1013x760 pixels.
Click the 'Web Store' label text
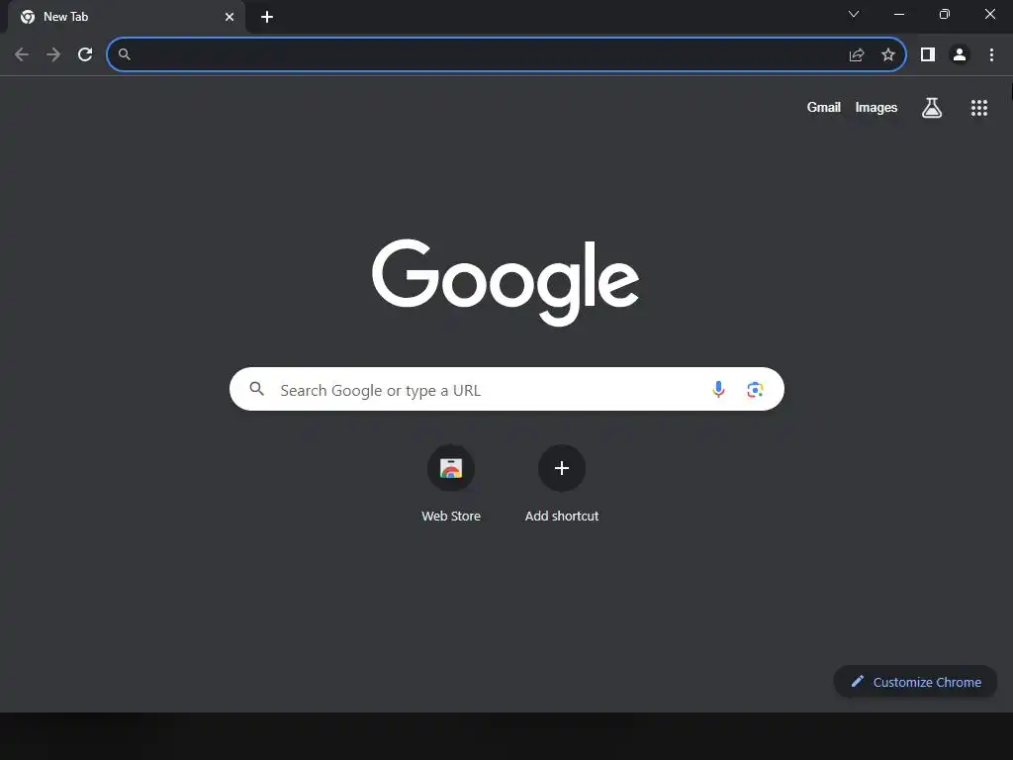(x=451, y=516)
